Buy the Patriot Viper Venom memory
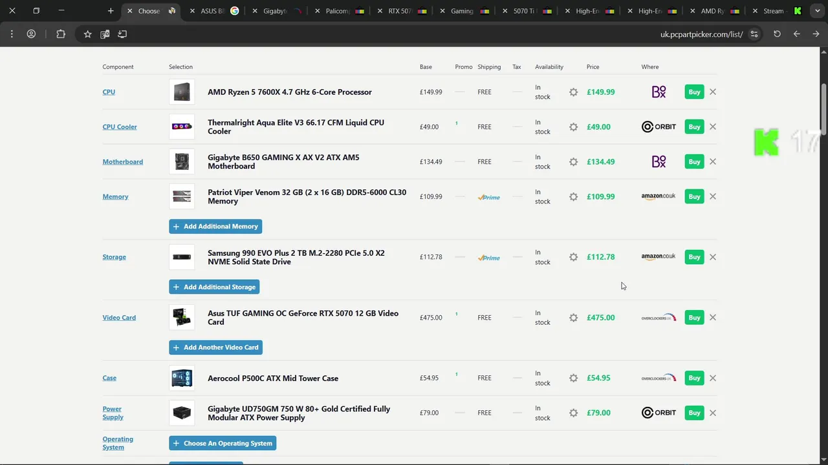The image size is (828, 465). pyautogui.click(x=694, y=196)
